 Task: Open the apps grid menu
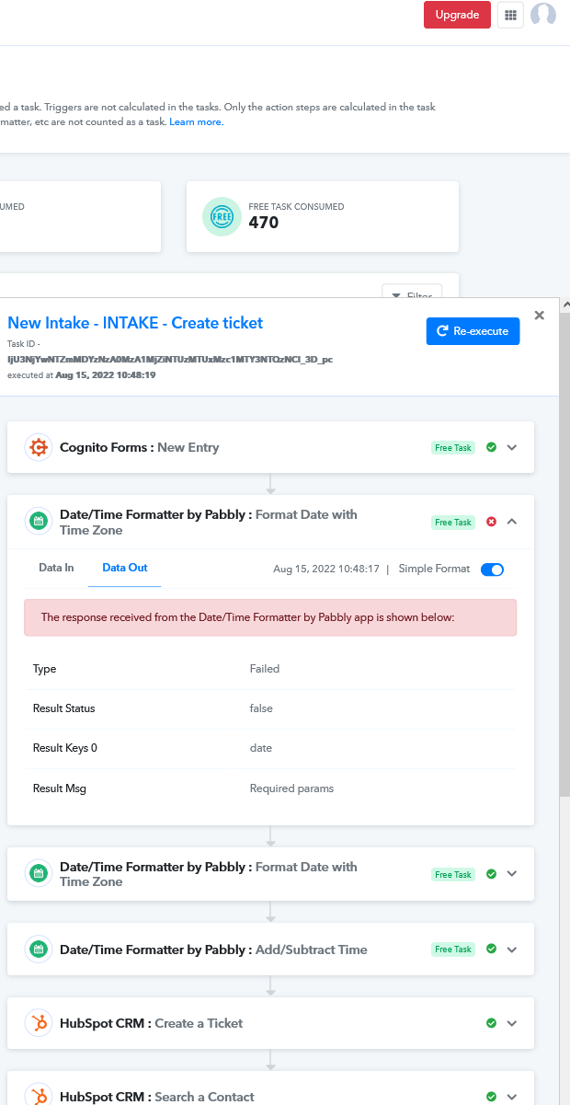(510, 15)
